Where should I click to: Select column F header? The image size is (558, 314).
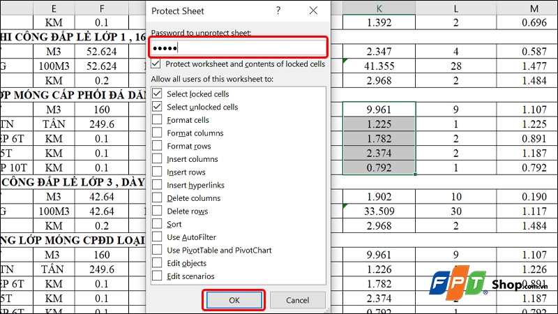(x=102, y=8)
